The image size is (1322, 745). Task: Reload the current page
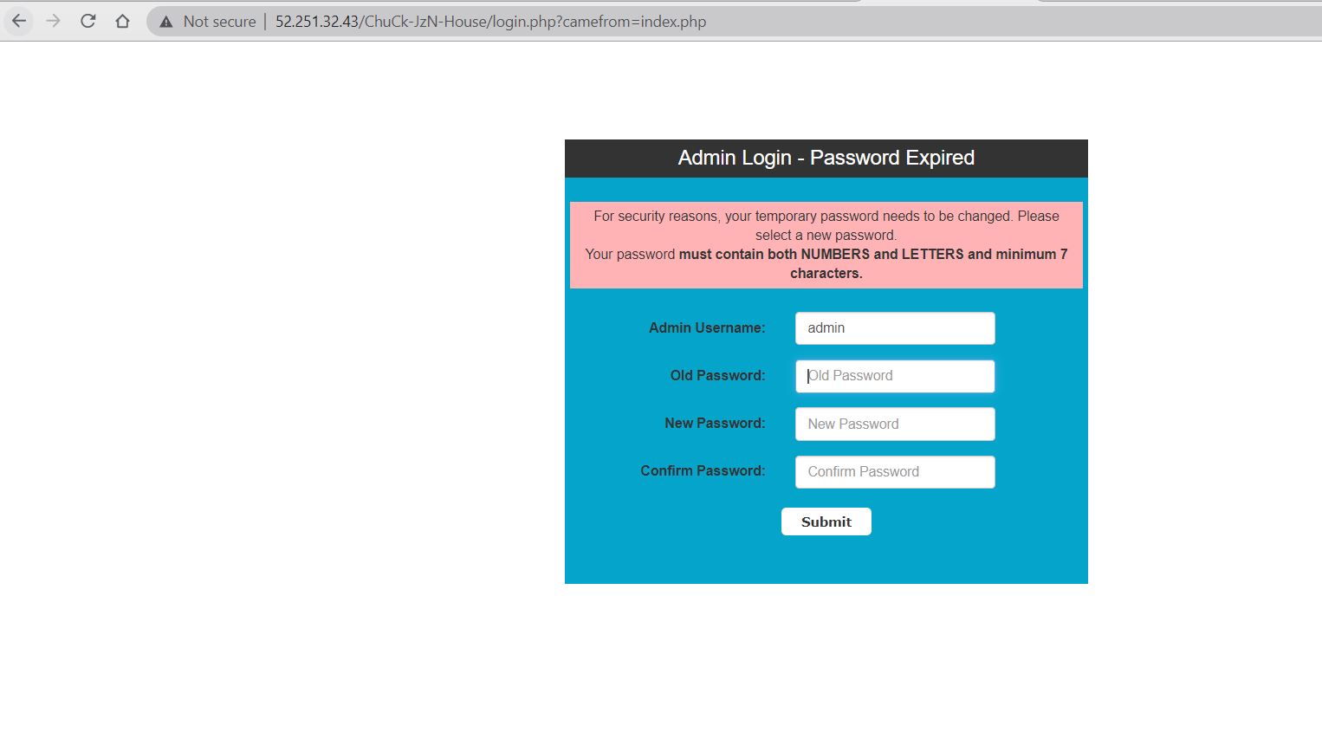[87, 21]
